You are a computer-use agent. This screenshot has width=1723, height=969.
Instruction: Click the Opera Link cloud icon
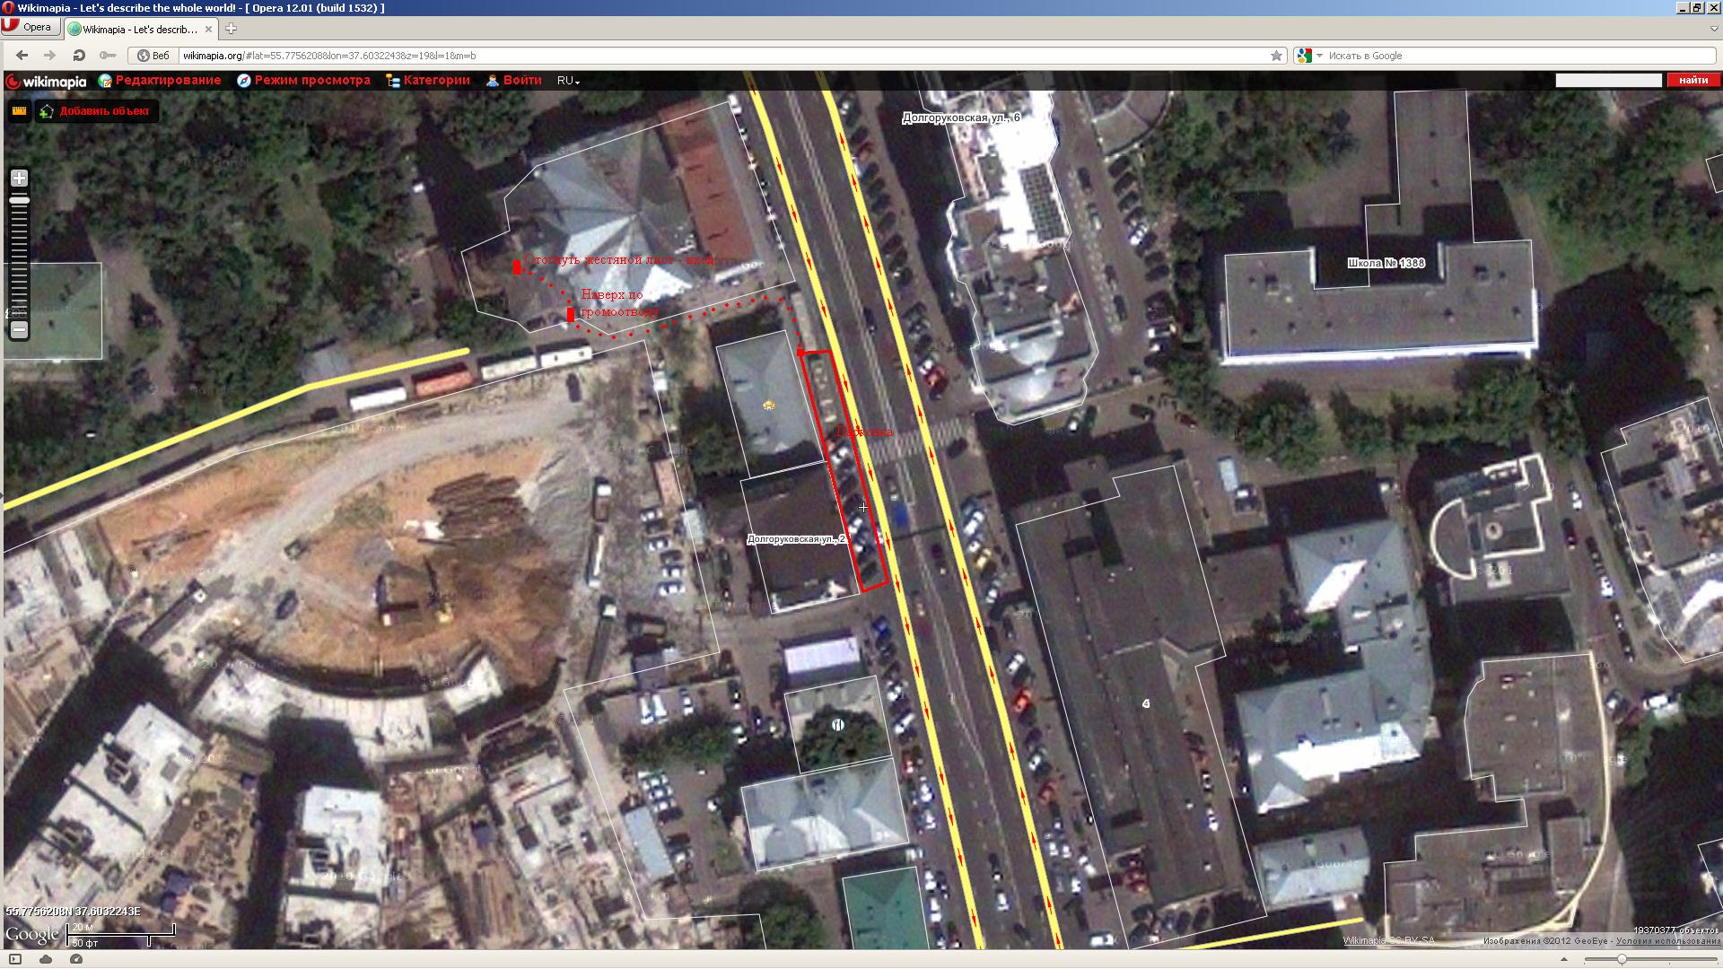pos(46,959)
